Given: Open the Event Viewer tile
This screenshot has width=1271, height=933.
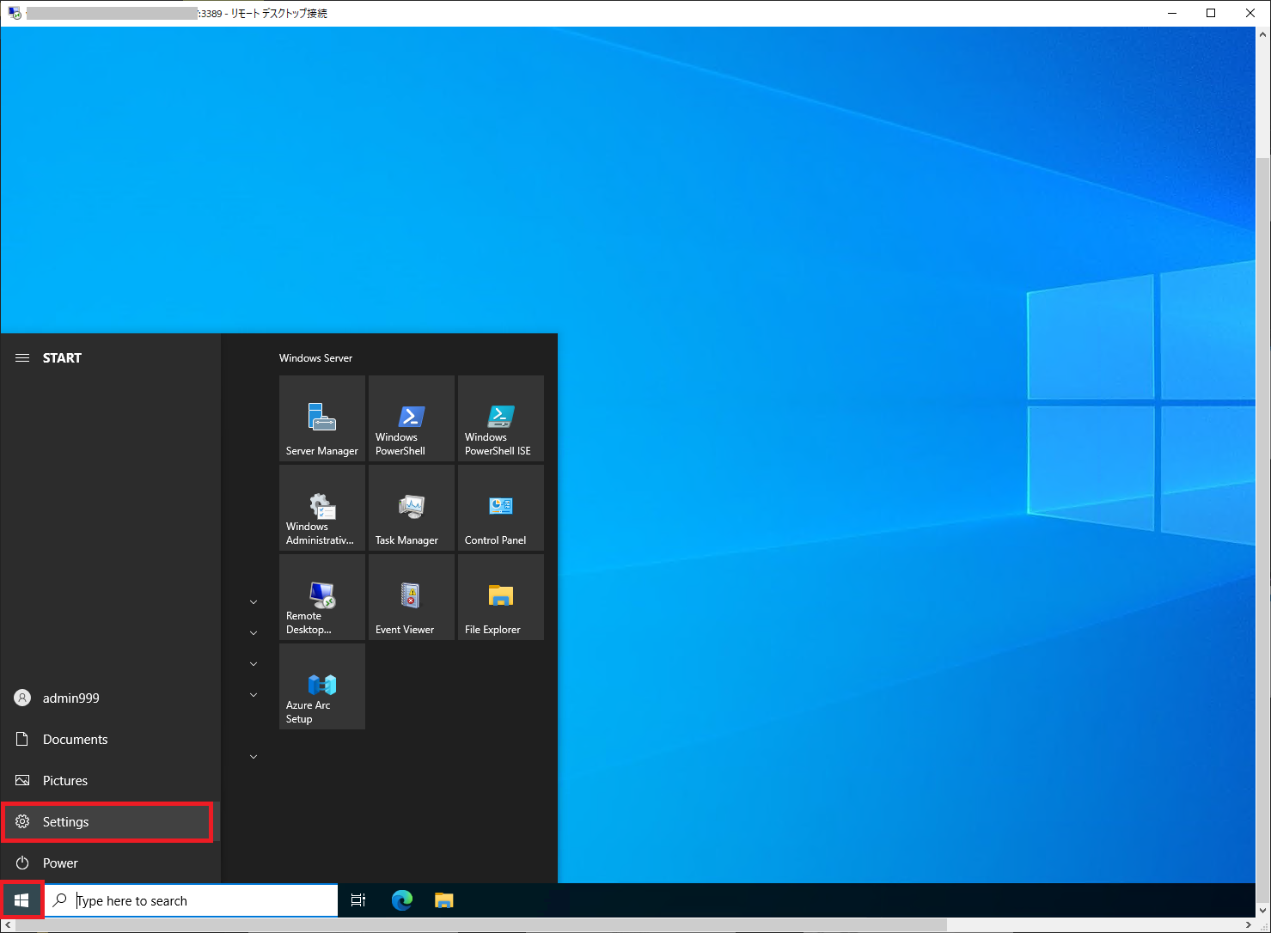Looking at the screenshot, I should click(412, 597).
